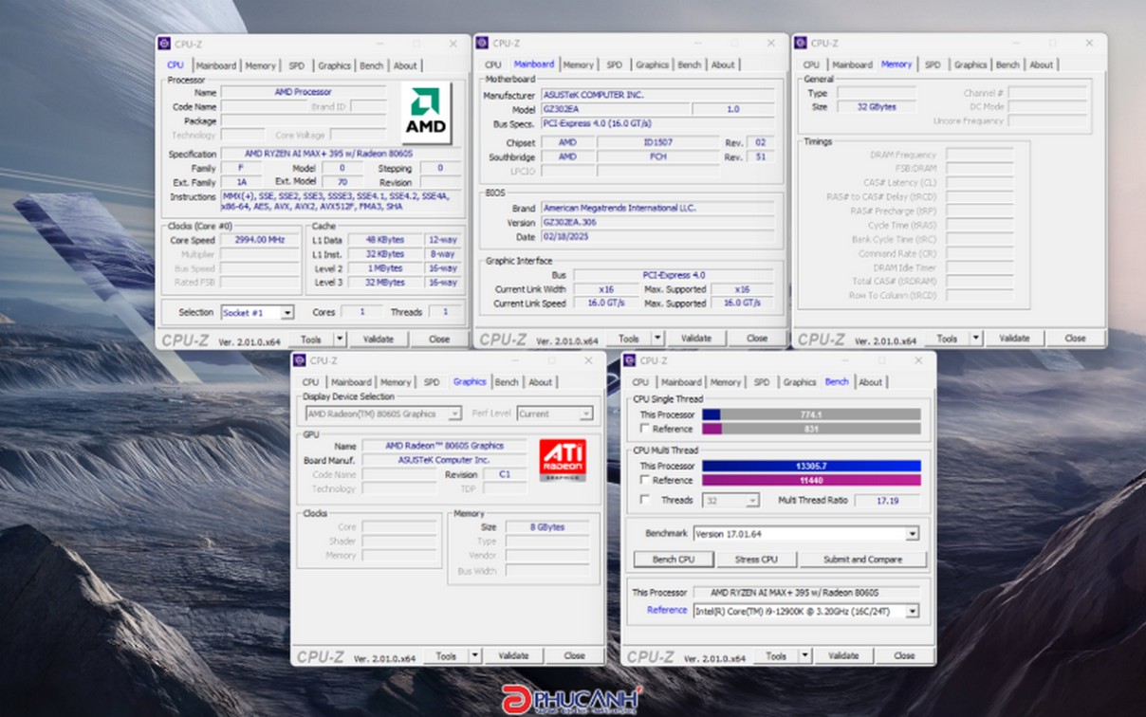Click Validate button in CPU window
Screen dimensions: 1146x717
click(x=379, y=339)
